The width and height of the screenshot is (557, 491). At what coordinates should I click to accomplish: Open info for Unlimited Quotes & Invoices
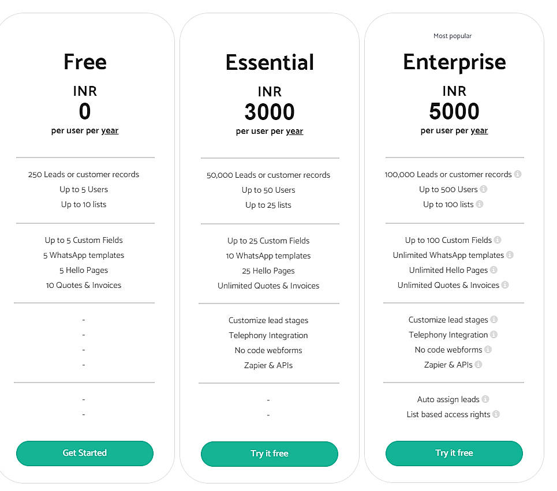tap(506, 284)
